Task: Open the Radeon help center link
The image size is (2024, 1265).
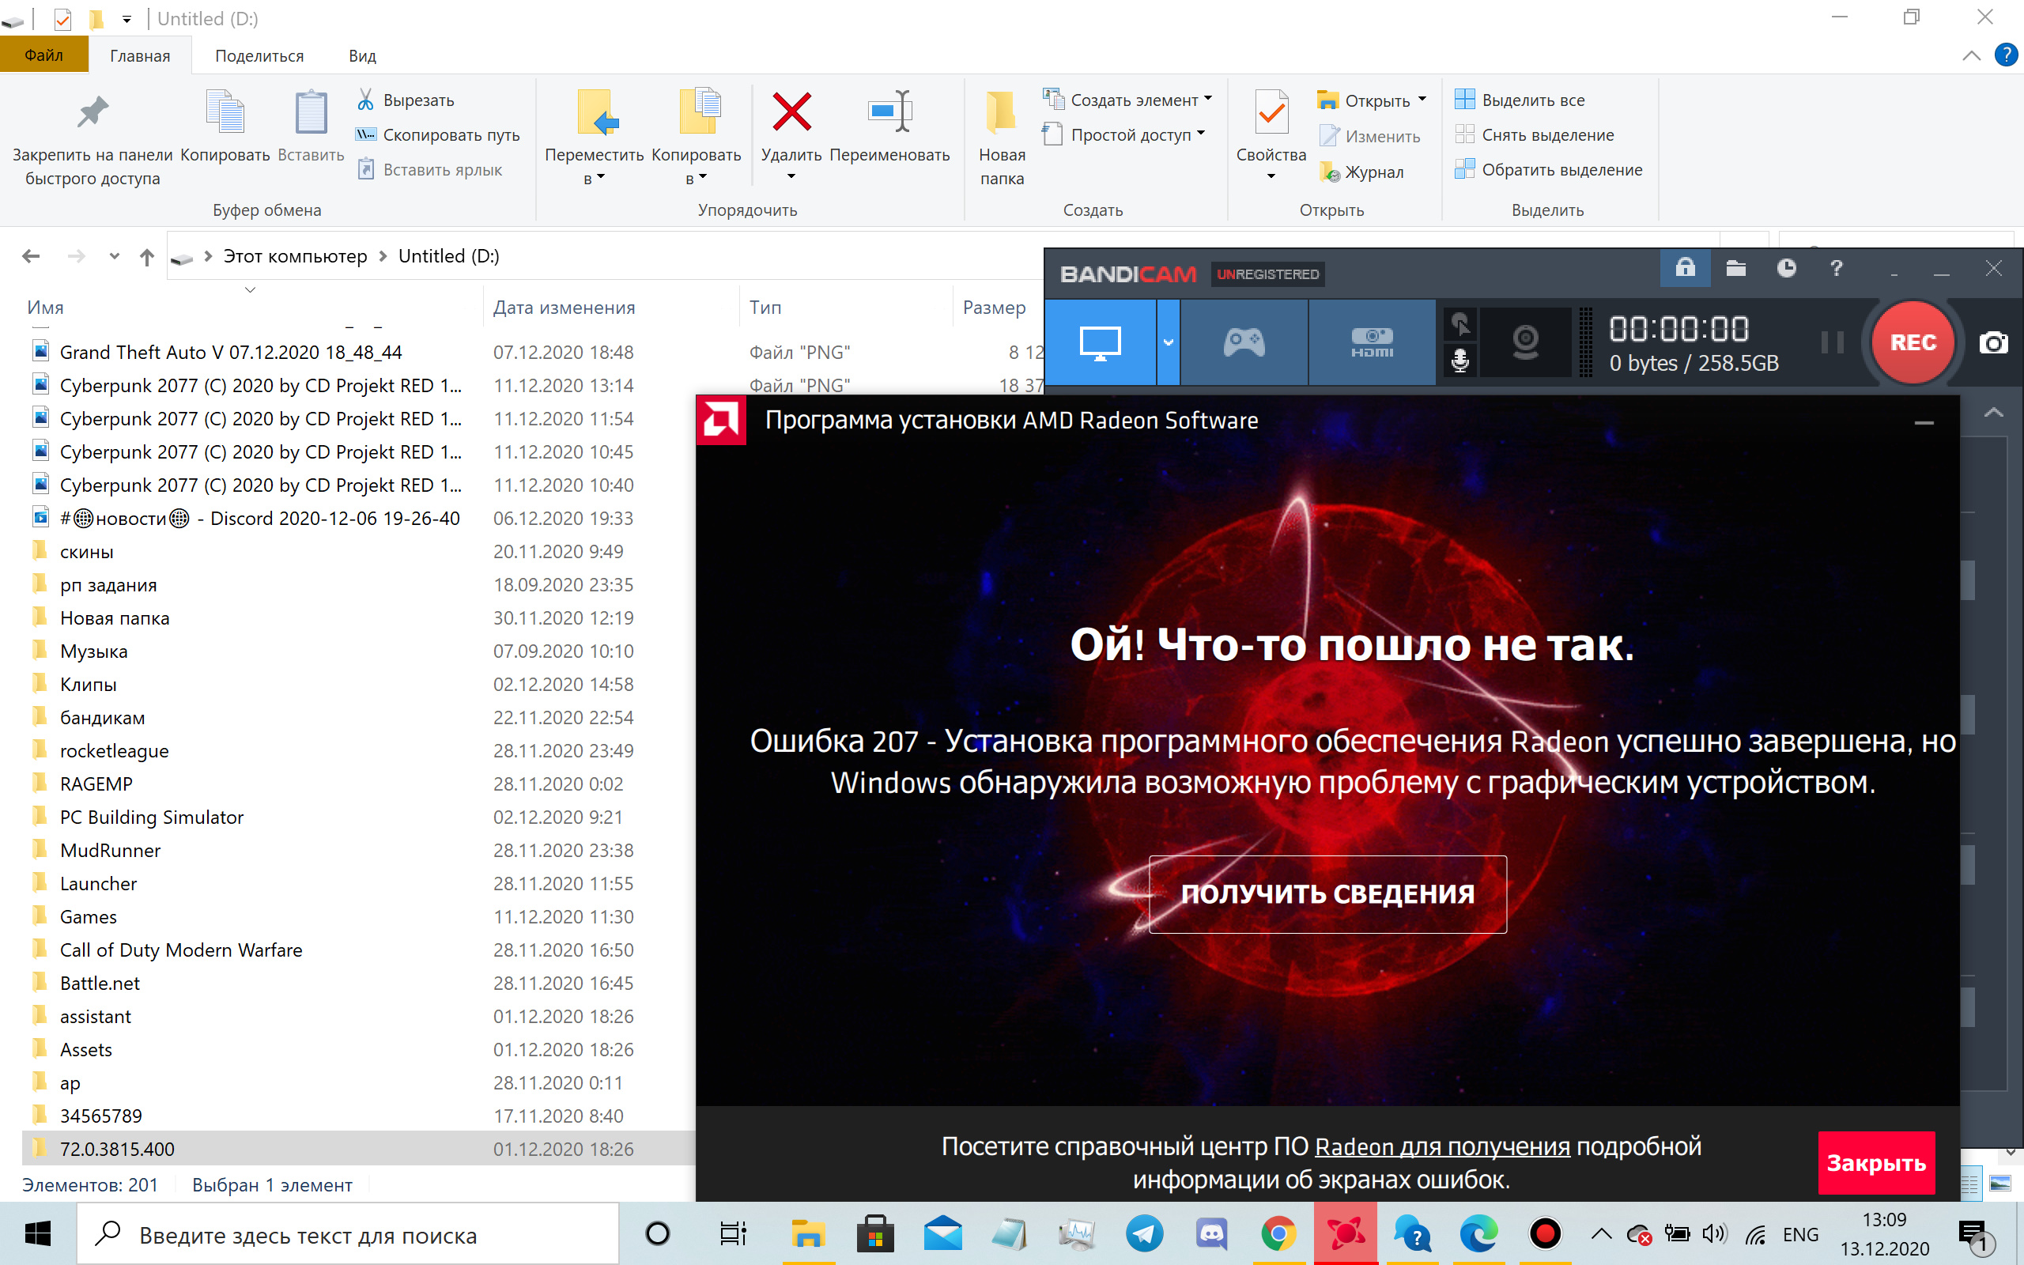Action: click(1442, 1146)
